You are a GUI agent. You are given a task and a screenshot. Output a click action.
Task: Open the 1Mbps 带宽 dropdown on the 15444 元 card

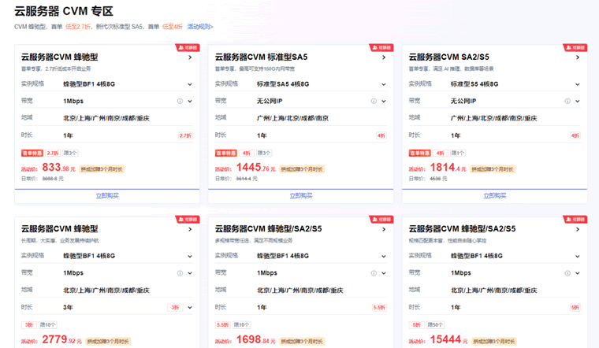coord(578,273)
